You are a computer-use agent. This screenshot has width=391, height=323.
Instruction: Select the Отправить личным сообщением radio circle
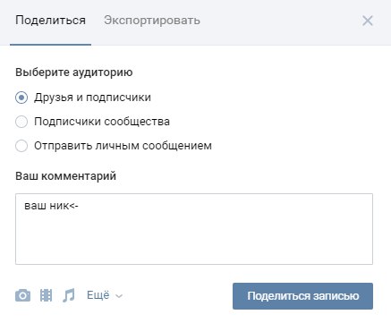tap(21, 146)
